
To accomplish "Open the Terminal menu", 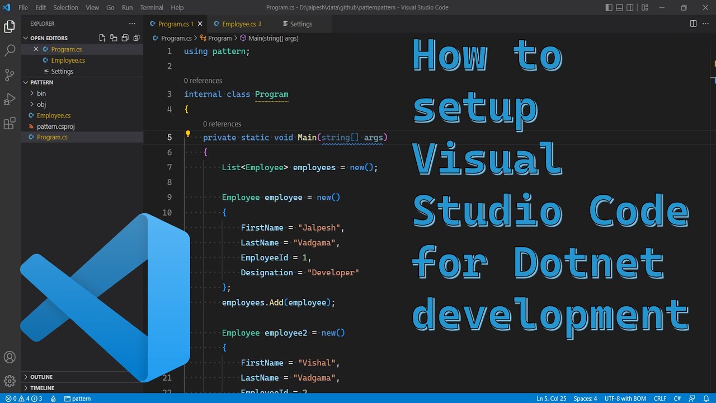I will [152, 7].
